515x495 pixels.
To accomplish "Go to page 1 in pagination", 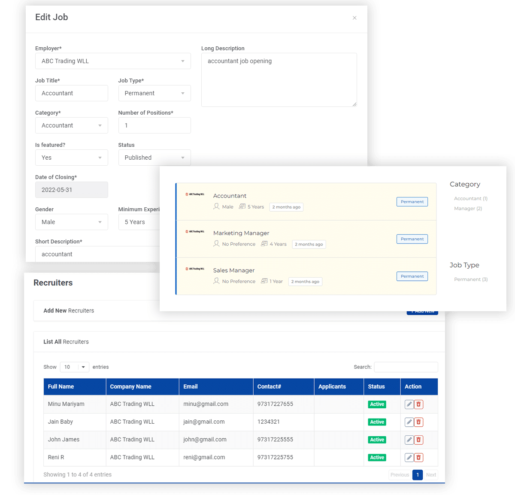I will click(x=417, y=475).
